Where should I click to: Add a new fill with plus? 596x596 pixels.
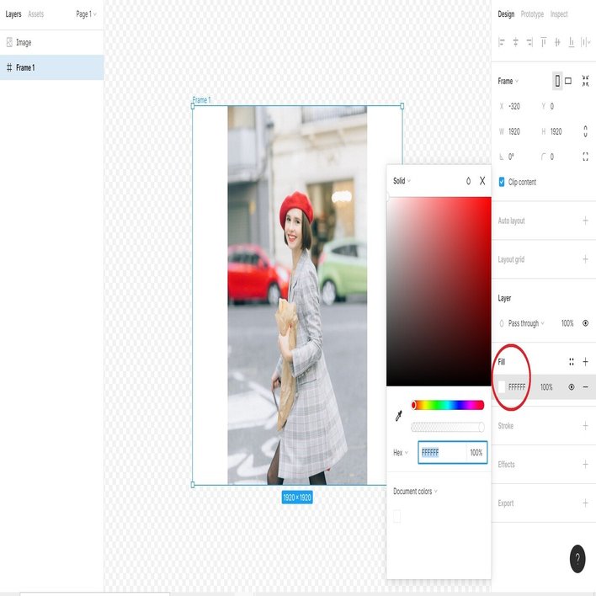pyautogui.click(x=585, y=362)
